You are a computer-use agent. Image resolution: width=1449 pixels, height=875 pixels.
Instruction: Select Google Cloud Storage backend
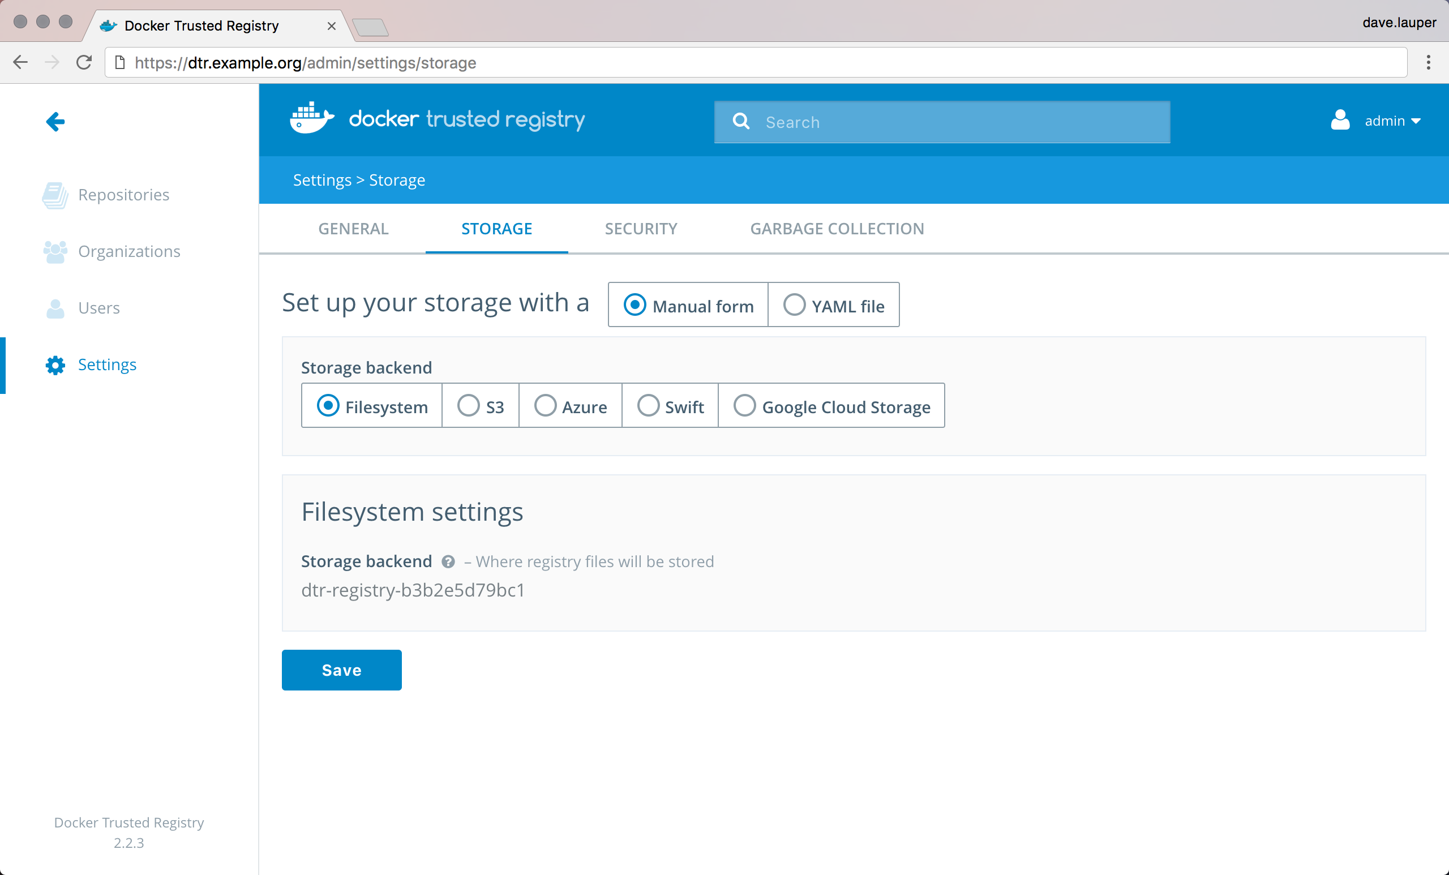(x=744, y=405)
